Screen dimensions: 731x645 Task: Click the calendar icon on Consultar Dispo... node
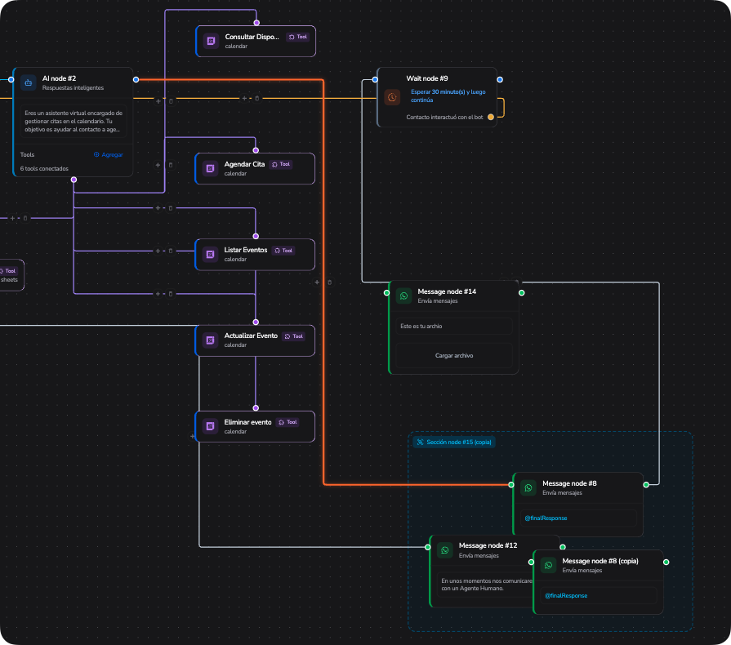211,41
